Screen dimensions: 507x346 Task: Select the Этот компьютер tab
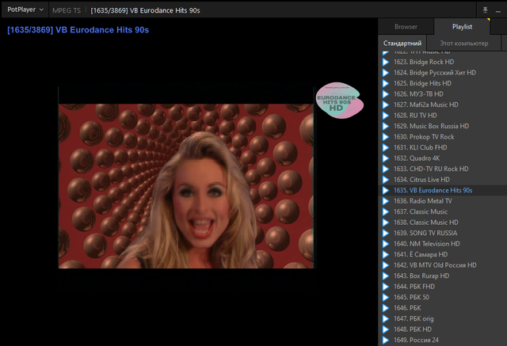[463, 44]
